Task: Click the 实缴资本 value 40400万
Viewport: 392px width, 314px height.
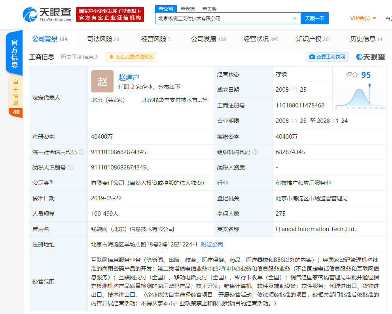Action: 286,137
